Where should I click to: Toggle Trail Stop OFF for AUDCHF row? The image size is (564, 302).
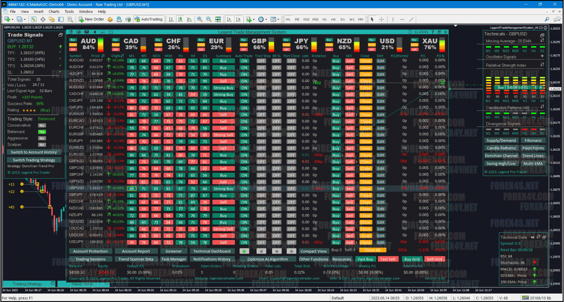tap(261, 68)
